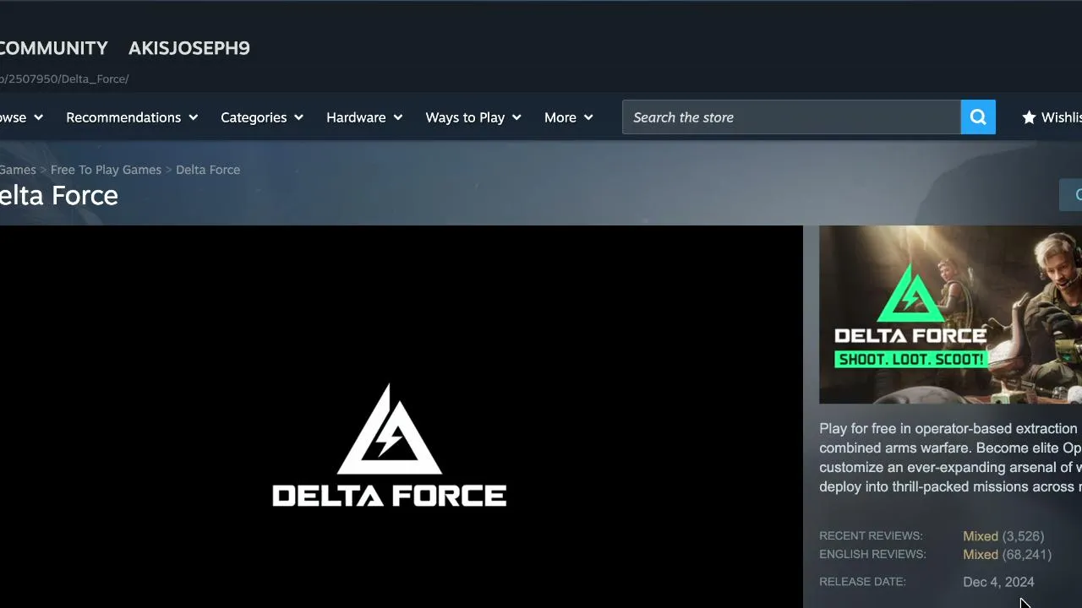The image size is (1082, 608).
Task: Click the 2507950/Delta_Force URL text
Action: point(64,79)
